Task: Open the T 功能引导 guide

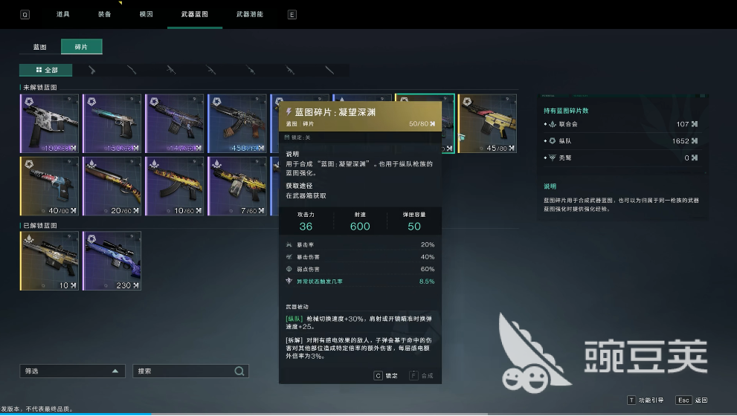Action: (x=646, y=400)
